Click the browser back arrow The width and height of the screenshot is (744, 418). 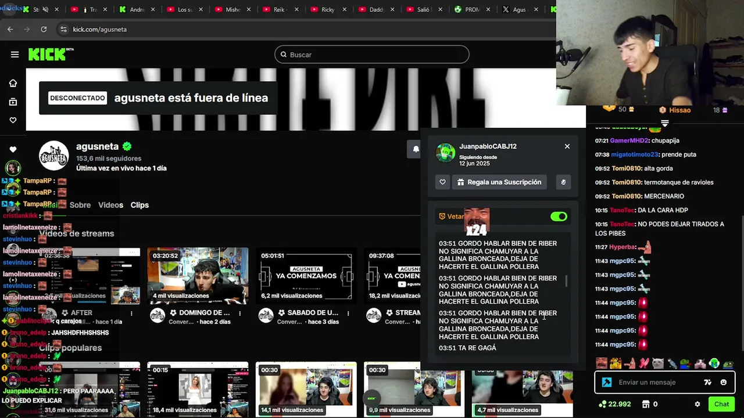10,29
